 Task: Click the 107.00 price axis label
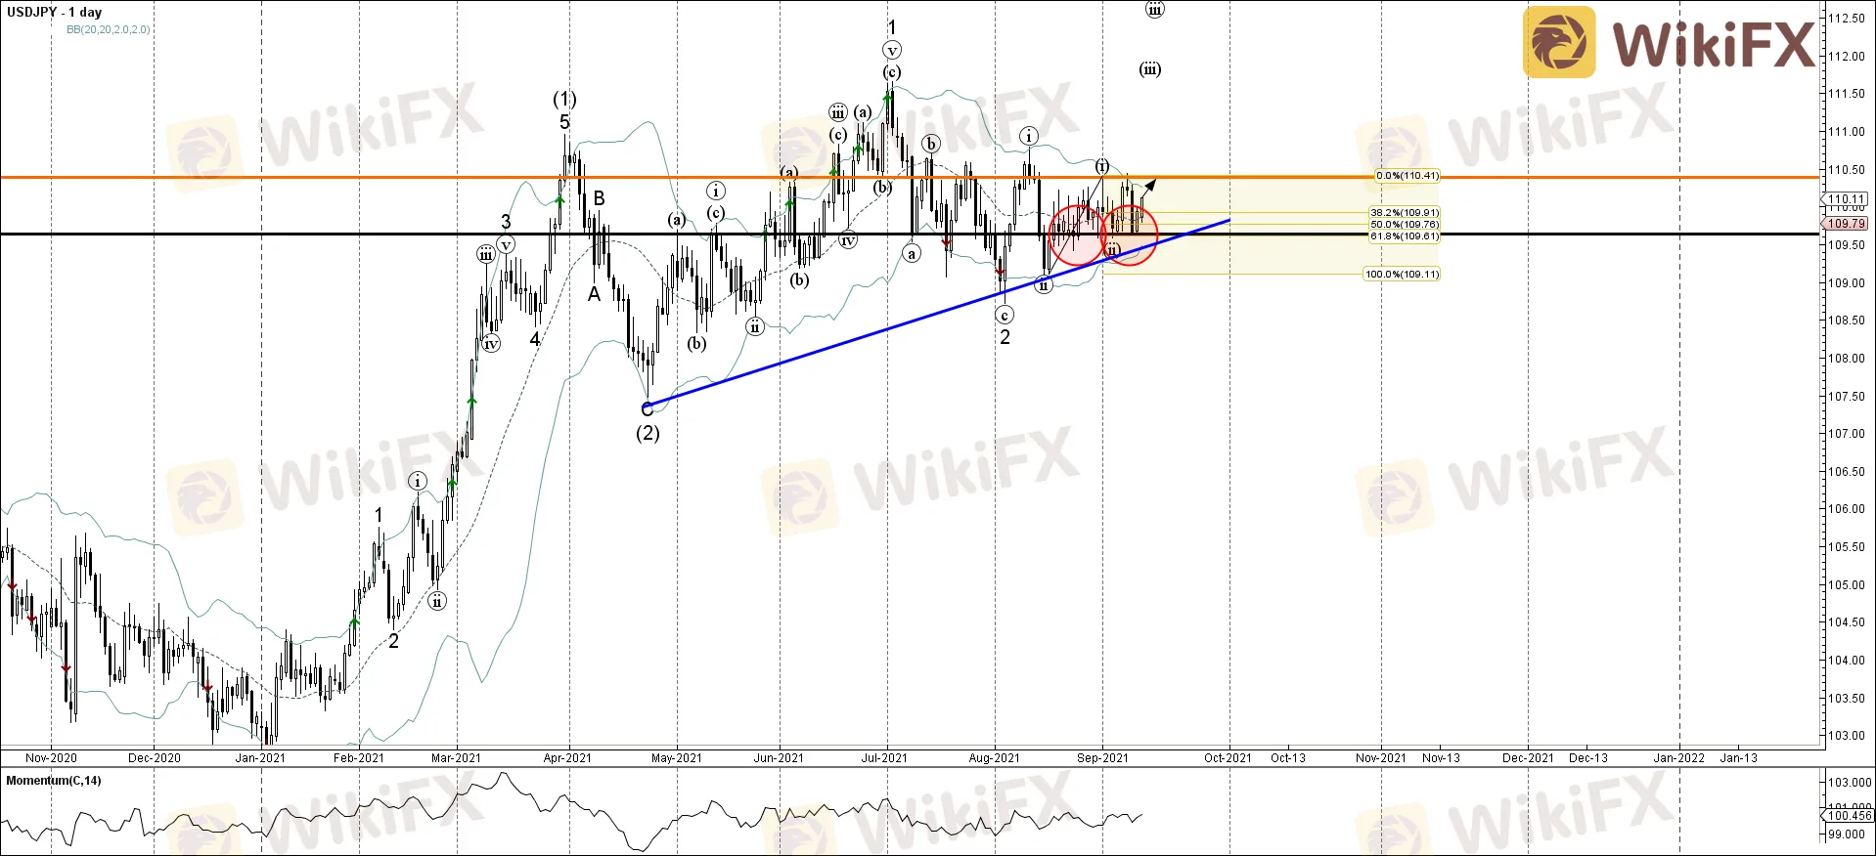point(1847,434)
